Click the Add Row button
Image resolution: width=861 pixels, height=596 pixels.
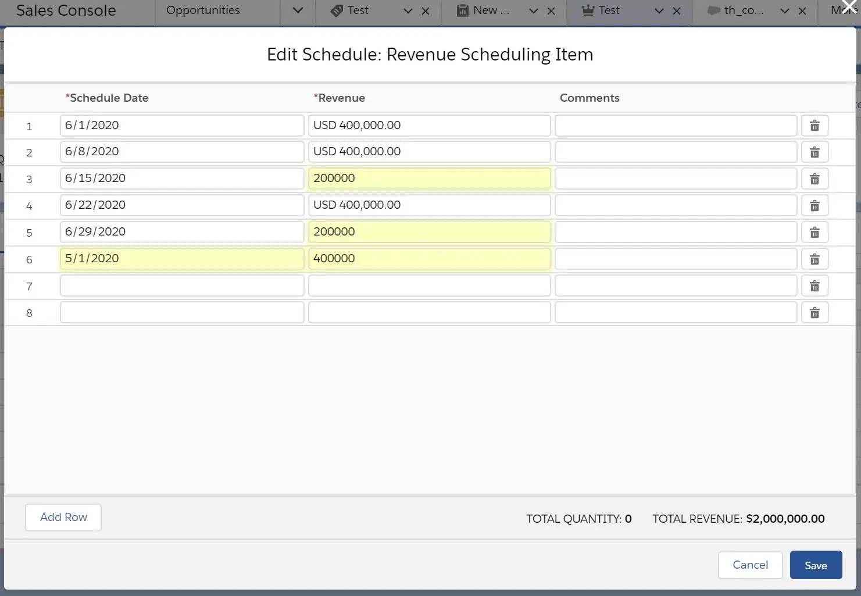(63, 518)
